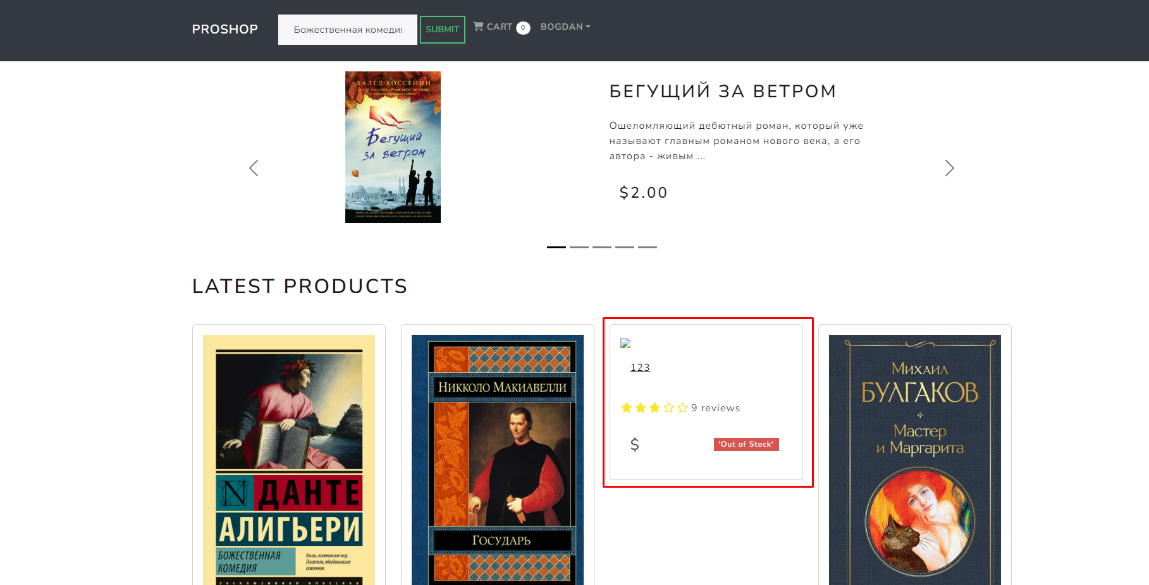Go to previous carousel slide arrow
Screen dimensions: 1149x585
coord(254,168)
